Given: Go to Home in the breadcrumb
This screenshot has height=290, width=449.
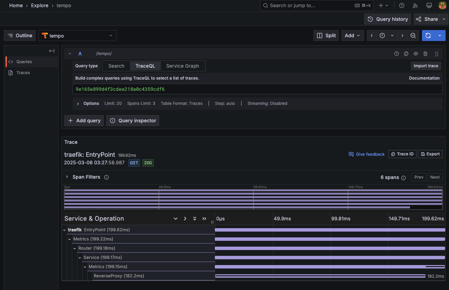Looking at the screenshot, I should (16, 5).
